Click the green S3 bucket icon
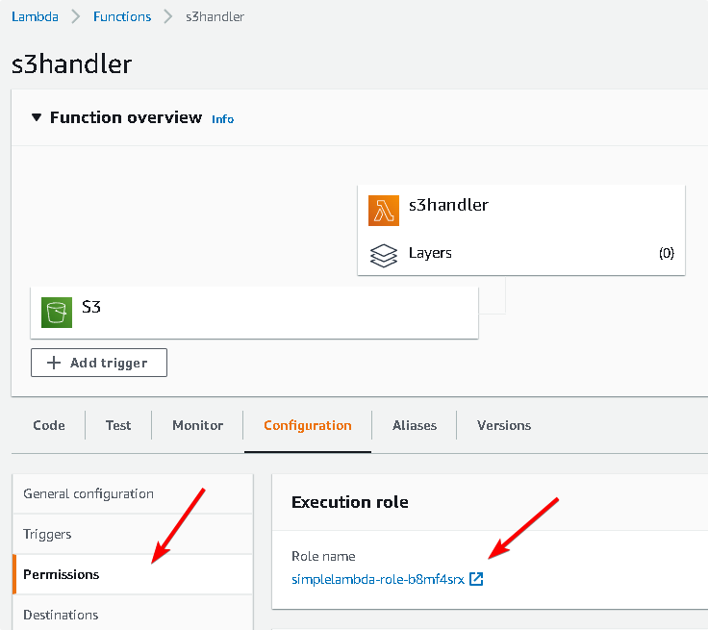708x630 pixels. [57, 312]
